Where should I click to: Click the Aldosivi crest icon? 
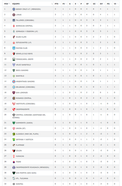point(14,134)
